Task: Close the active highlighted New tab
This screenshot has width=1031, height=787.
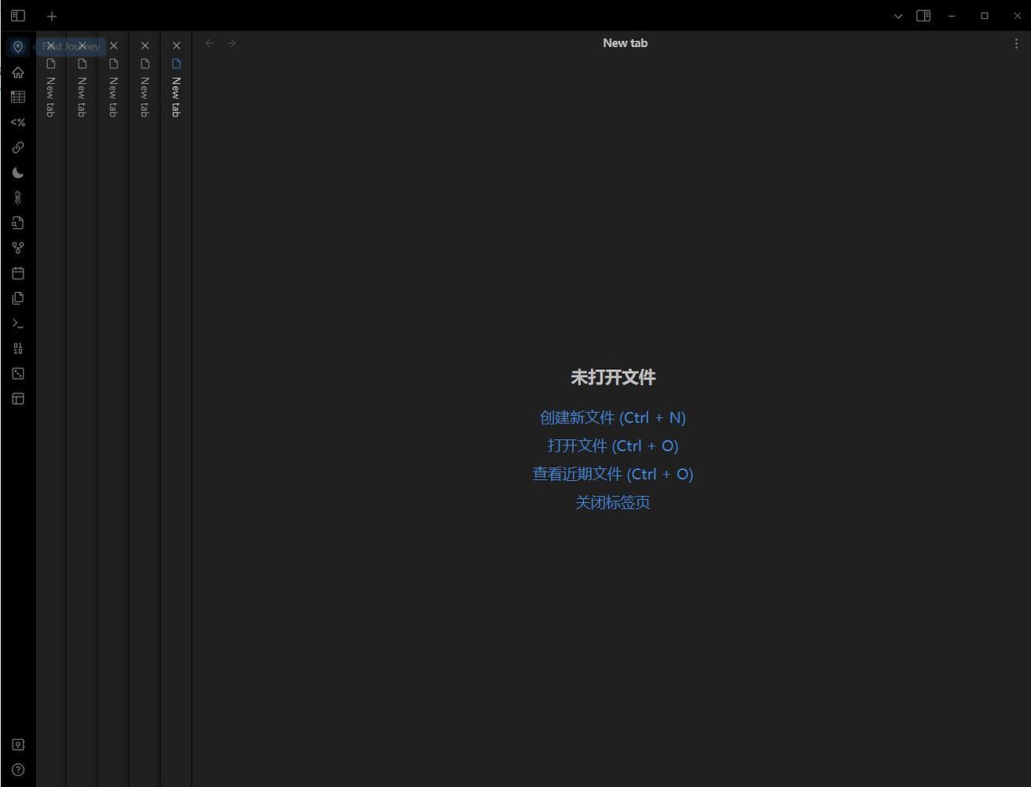Action: (x=176, y=46)
